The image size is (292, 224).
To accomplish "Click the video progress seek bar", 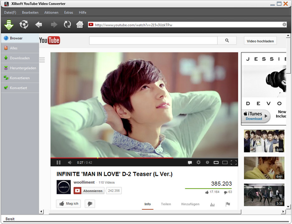I will [x=144, y=158].
